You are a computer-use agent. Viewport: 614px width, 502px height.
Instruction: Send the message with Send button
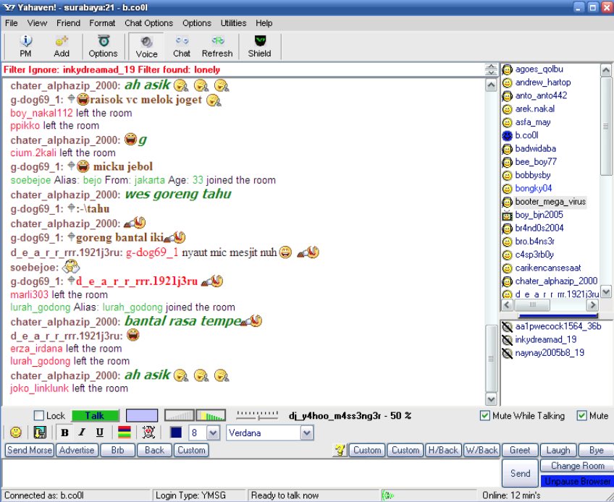[520, 474]
